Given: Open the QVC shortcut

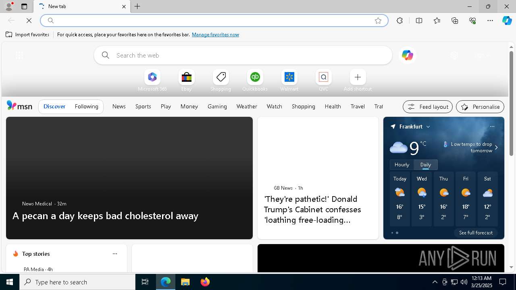Looking at the screenshot, I should tap(323, 81).
